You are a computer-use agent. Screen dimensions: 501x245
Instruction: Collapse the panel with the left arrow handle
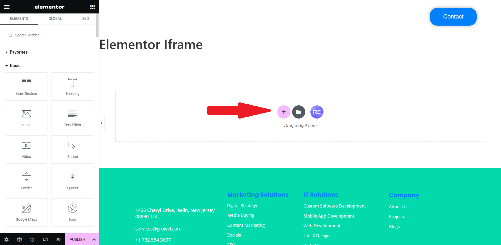pos(101,123)
